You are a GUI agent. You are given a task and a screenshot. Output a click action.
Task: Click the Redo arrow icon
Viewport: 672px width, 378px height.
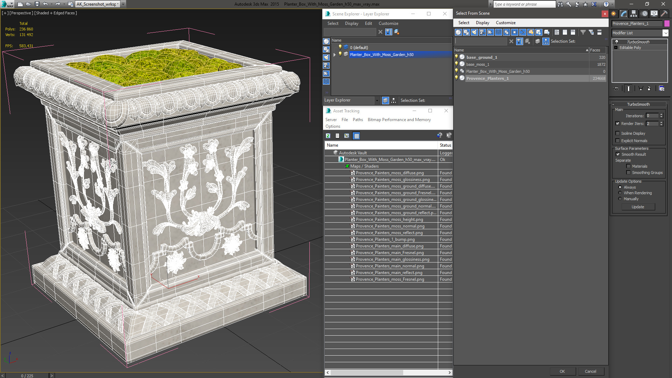coord(58,4)
